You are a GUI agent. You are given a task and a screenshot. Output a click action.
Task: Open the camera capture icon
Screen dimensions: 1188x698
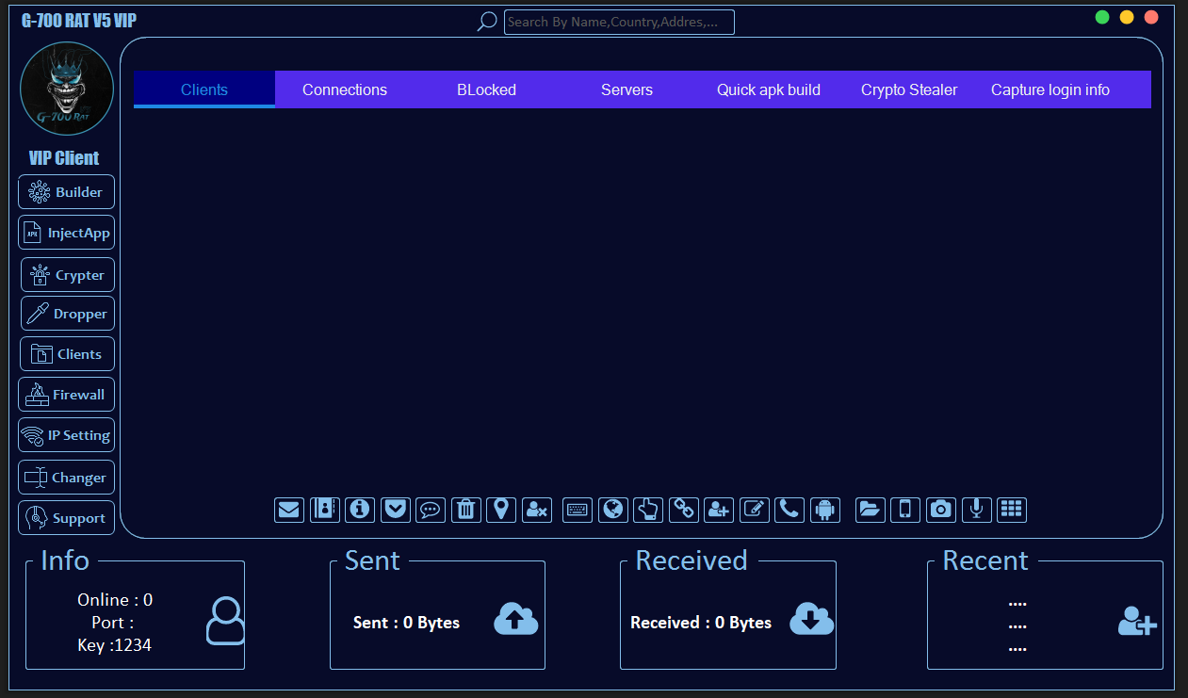[x=940, y=510]
